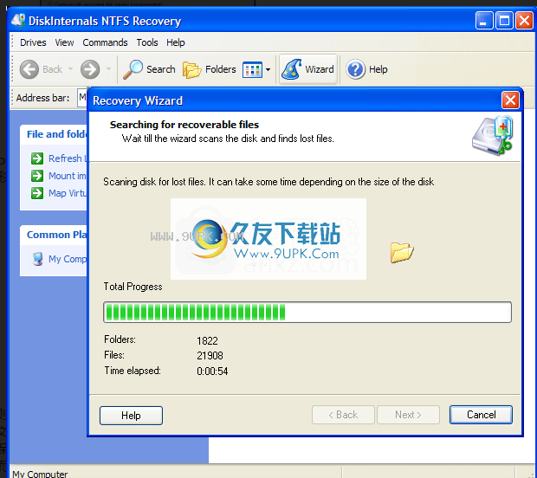Click the My Computer icon in Common Places
The width and height of the screenshot is (537, 478).
pyautogui.click(x=37, y=259)
